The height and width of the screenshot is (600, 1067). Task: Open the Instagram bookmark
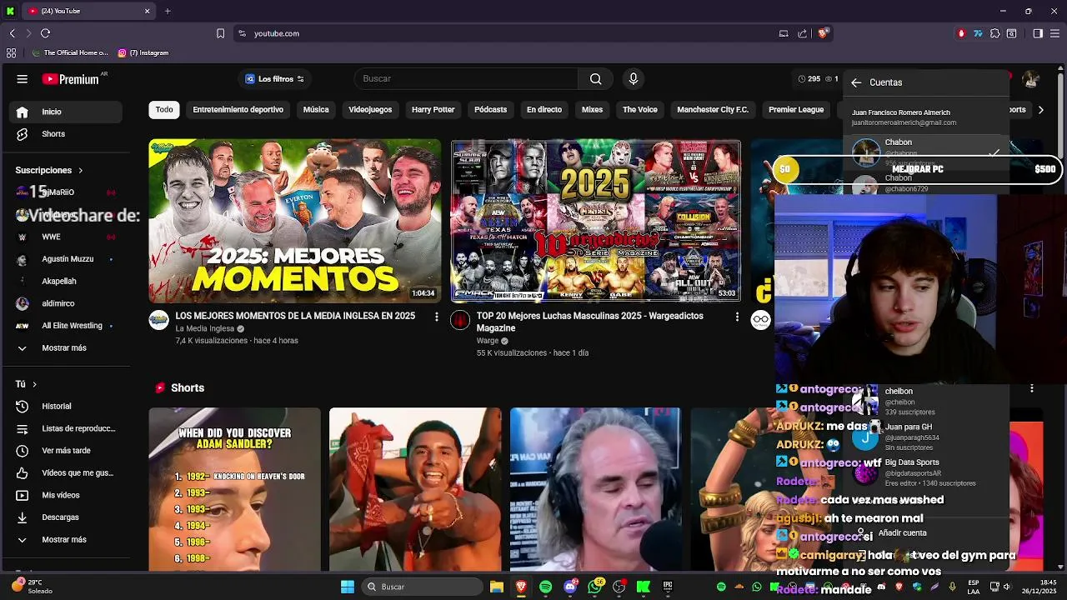click(143, 52)
